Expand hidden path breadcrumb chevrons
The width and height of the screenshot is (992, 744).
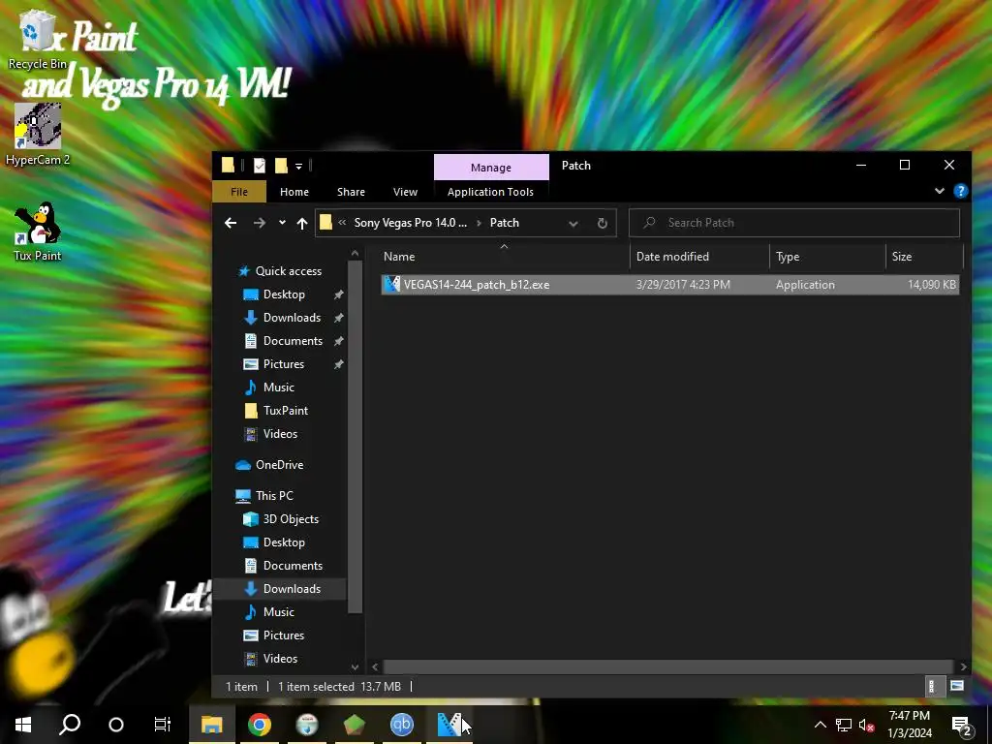pos(342,223)
